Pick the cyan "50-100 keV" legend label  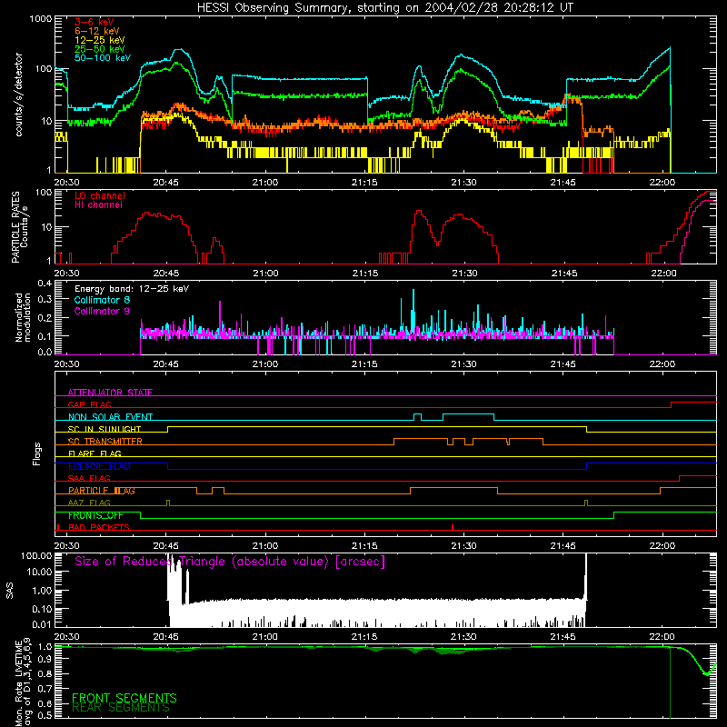tap(103, 58)
